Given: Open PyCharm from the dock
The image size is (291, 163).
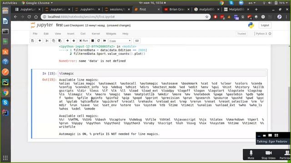Looking at the screenshot, I should pos(5,82).
